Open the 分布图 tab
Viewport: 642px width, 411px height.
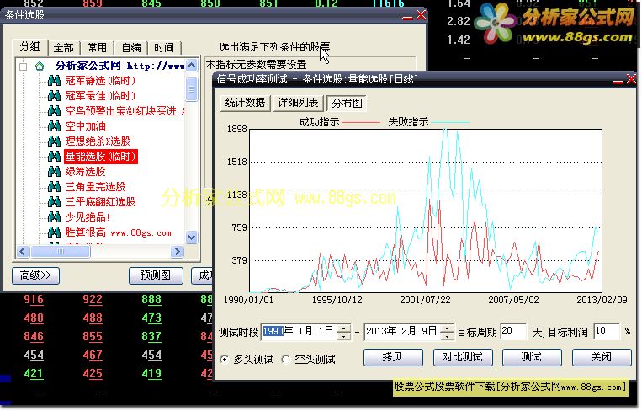point(347,103)
